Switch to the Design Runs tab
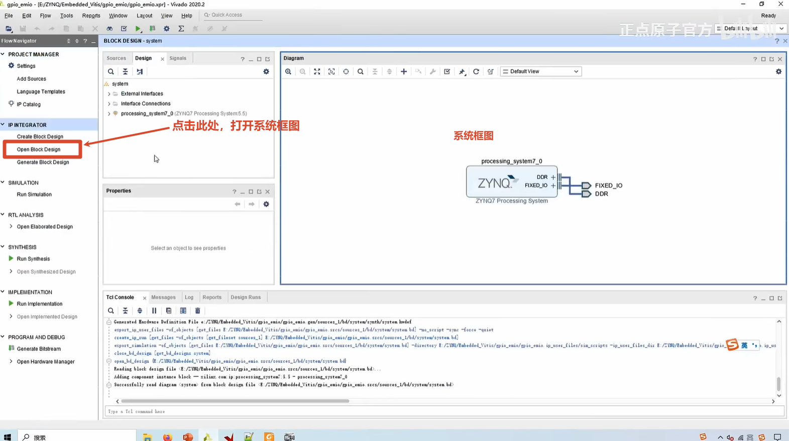Screen dimensions: 789x441 coord(246,298)
